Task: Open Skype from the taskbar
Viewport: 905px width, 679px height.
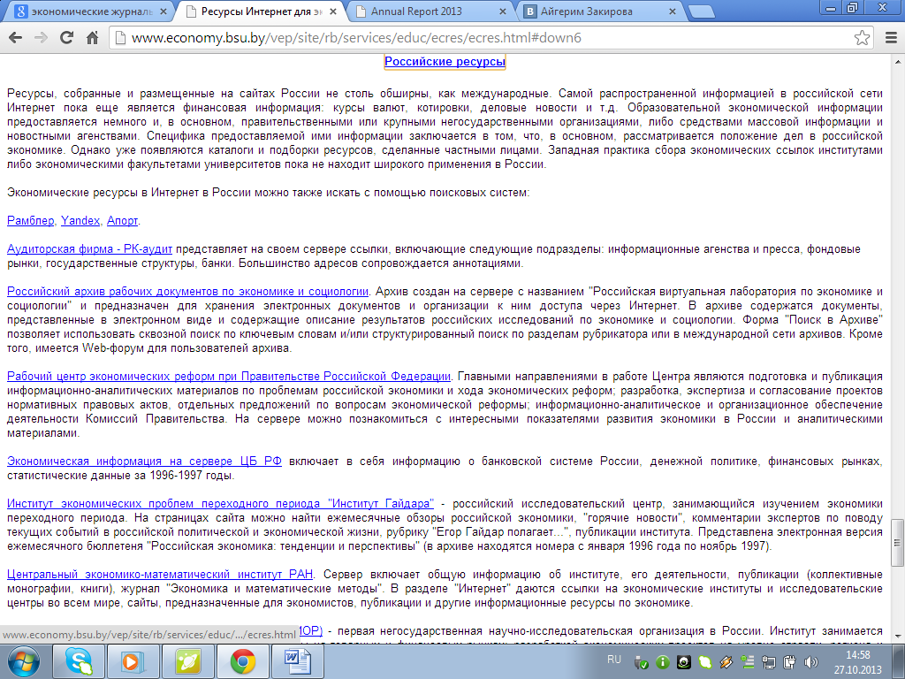Action: [79, 661]
